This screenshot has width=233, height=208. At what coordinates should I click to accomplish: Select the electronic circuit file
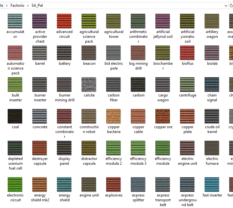15,185
